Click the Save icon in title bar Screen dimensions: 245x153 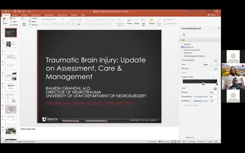(20, 11)
